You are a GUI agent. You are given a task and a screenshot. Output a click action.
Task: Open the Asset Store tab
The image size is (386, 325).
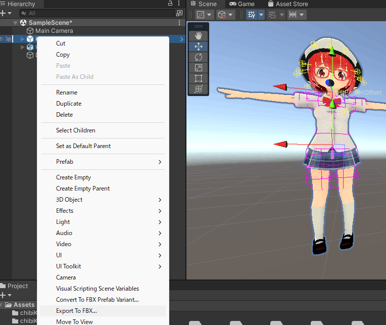(288, 4)
